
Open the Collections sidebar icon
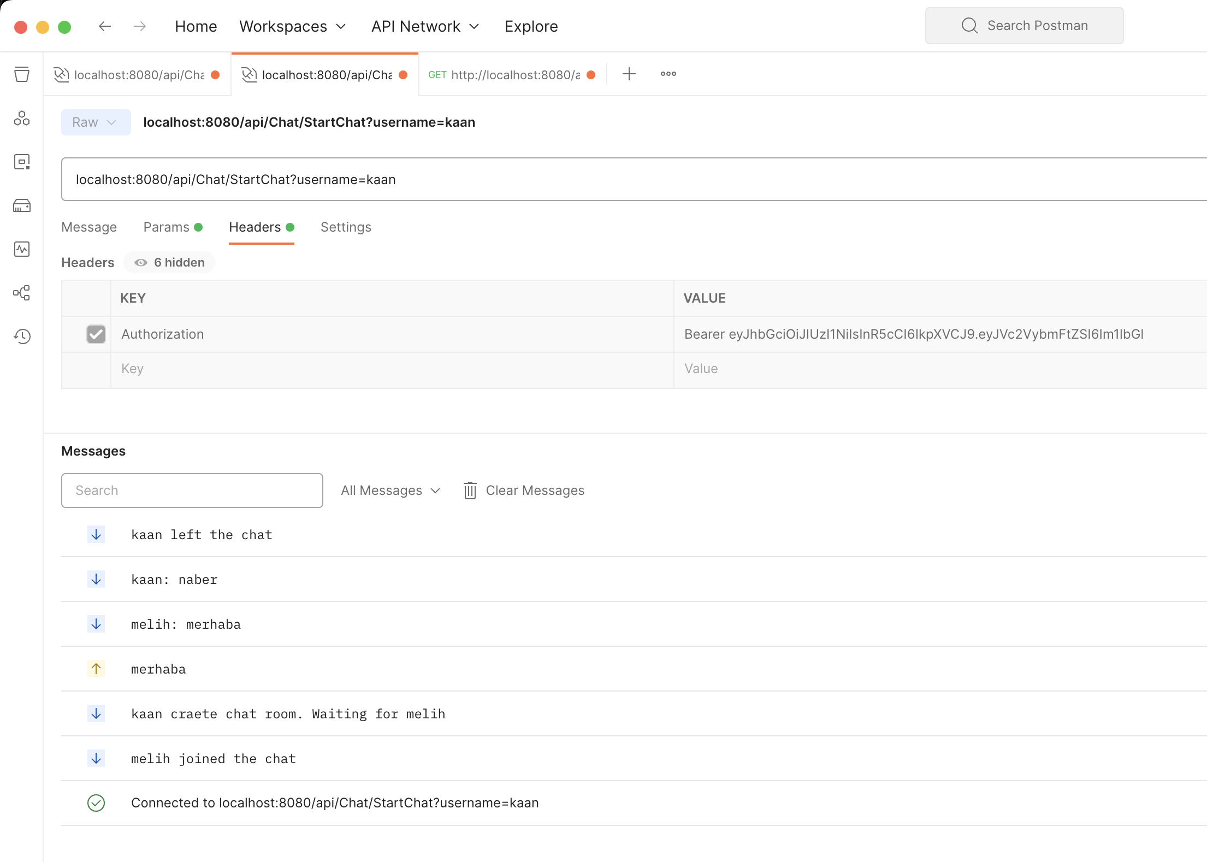22,74
